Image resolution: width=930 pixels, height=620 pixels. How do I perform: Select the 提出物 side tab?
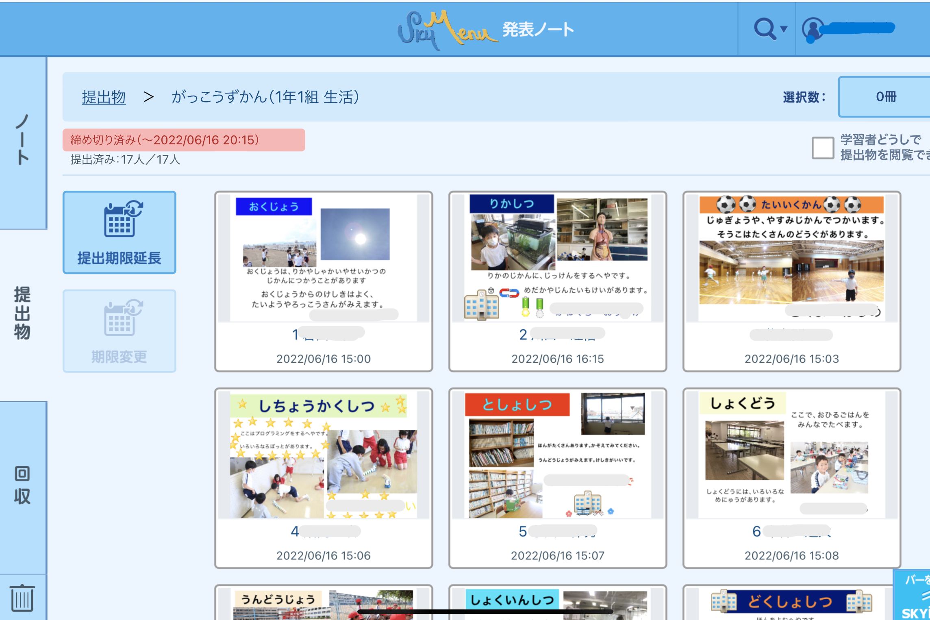pos(23,313)
